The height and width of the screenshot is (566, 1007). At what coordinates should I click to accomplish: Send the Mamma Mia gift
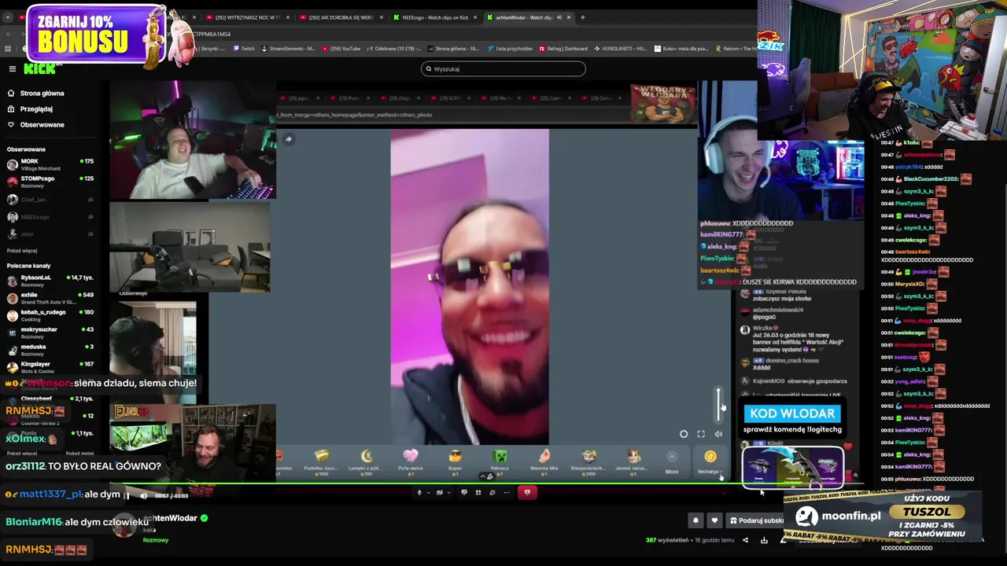(x=544, y=461)
